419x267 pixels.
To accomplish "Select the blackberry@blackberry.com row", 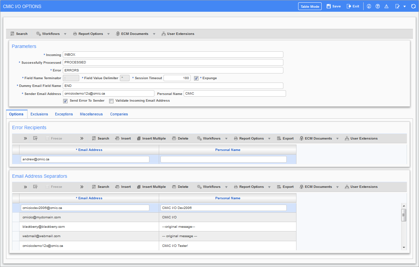I will pyautogui.click(x=154, y=227).
